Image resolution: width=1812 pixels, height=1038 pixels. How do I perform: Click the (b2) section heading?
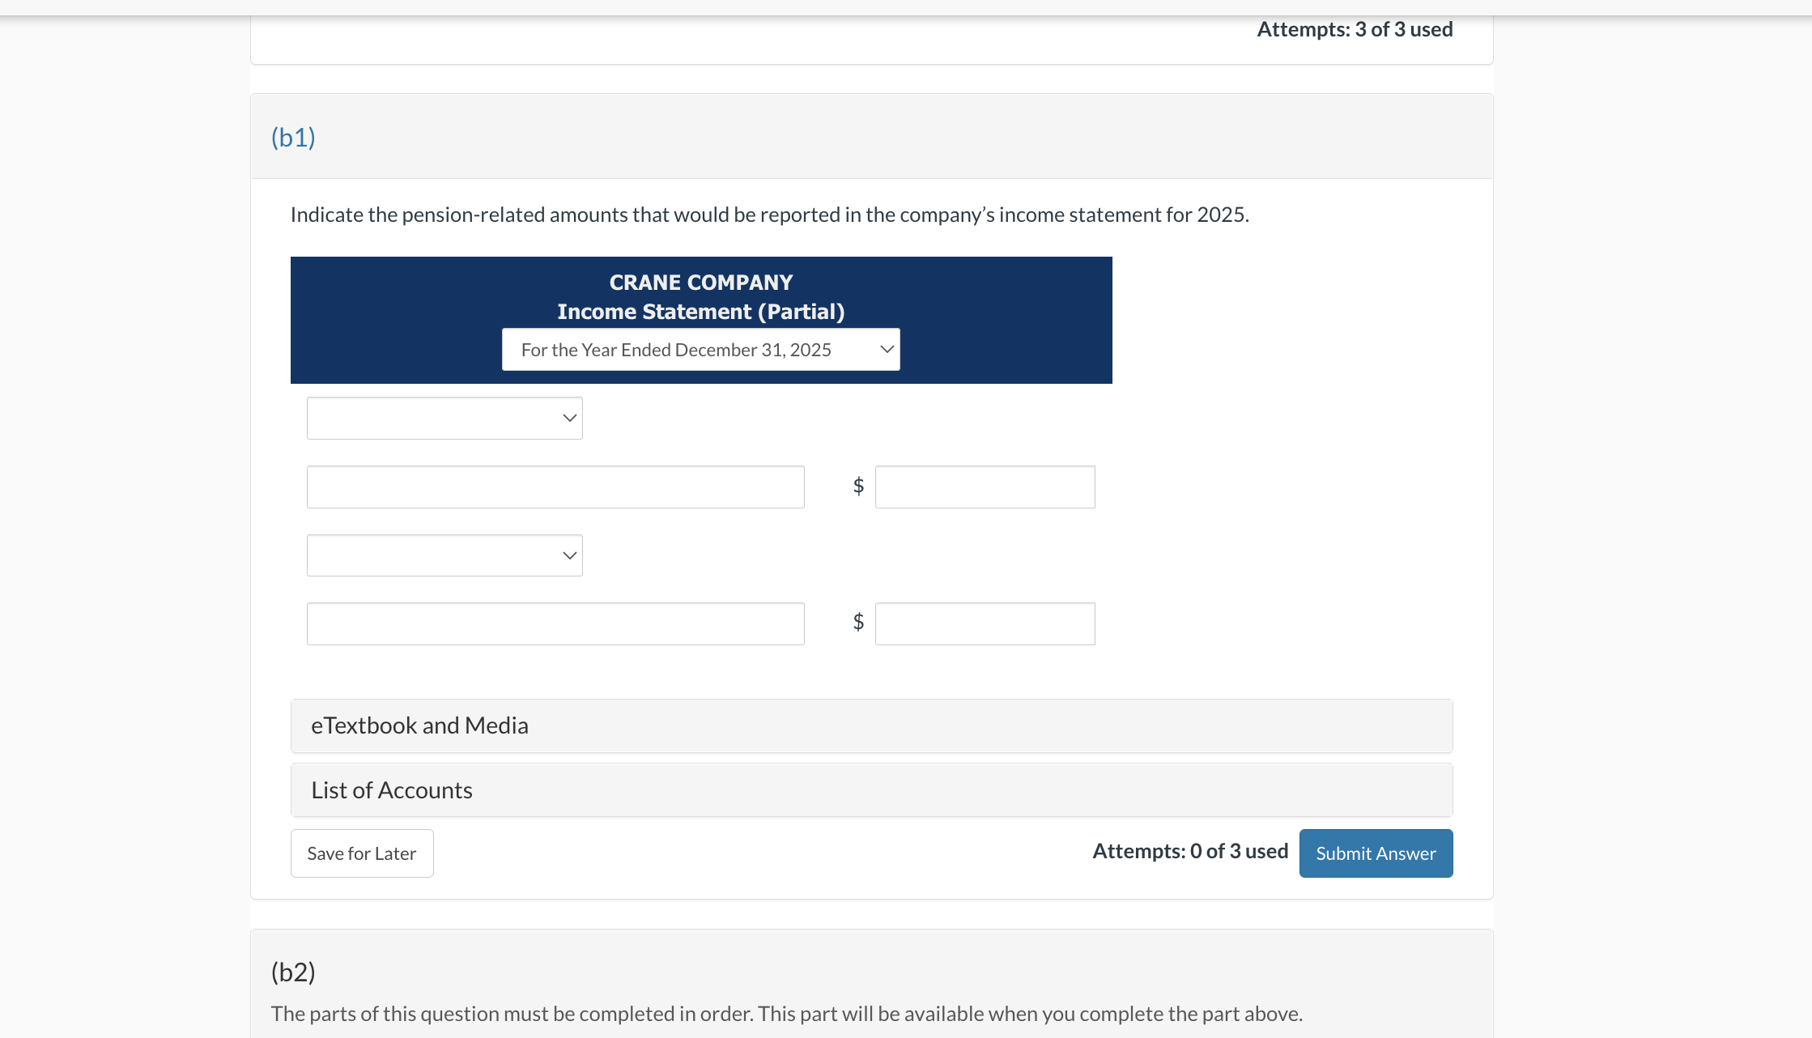click(x=293, y=972)
